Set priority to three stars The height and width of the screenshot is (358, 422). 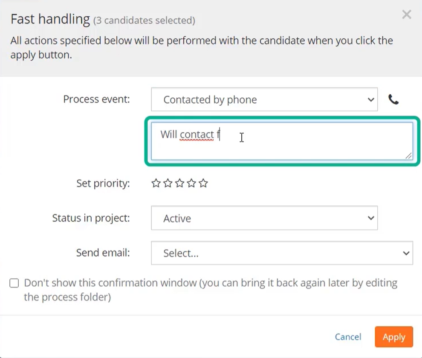point(179,183)
